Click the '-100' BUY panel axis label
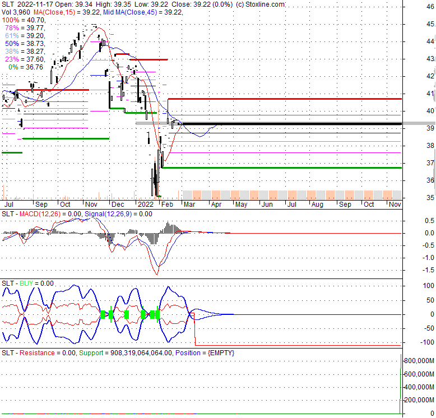 pos(427,342)
